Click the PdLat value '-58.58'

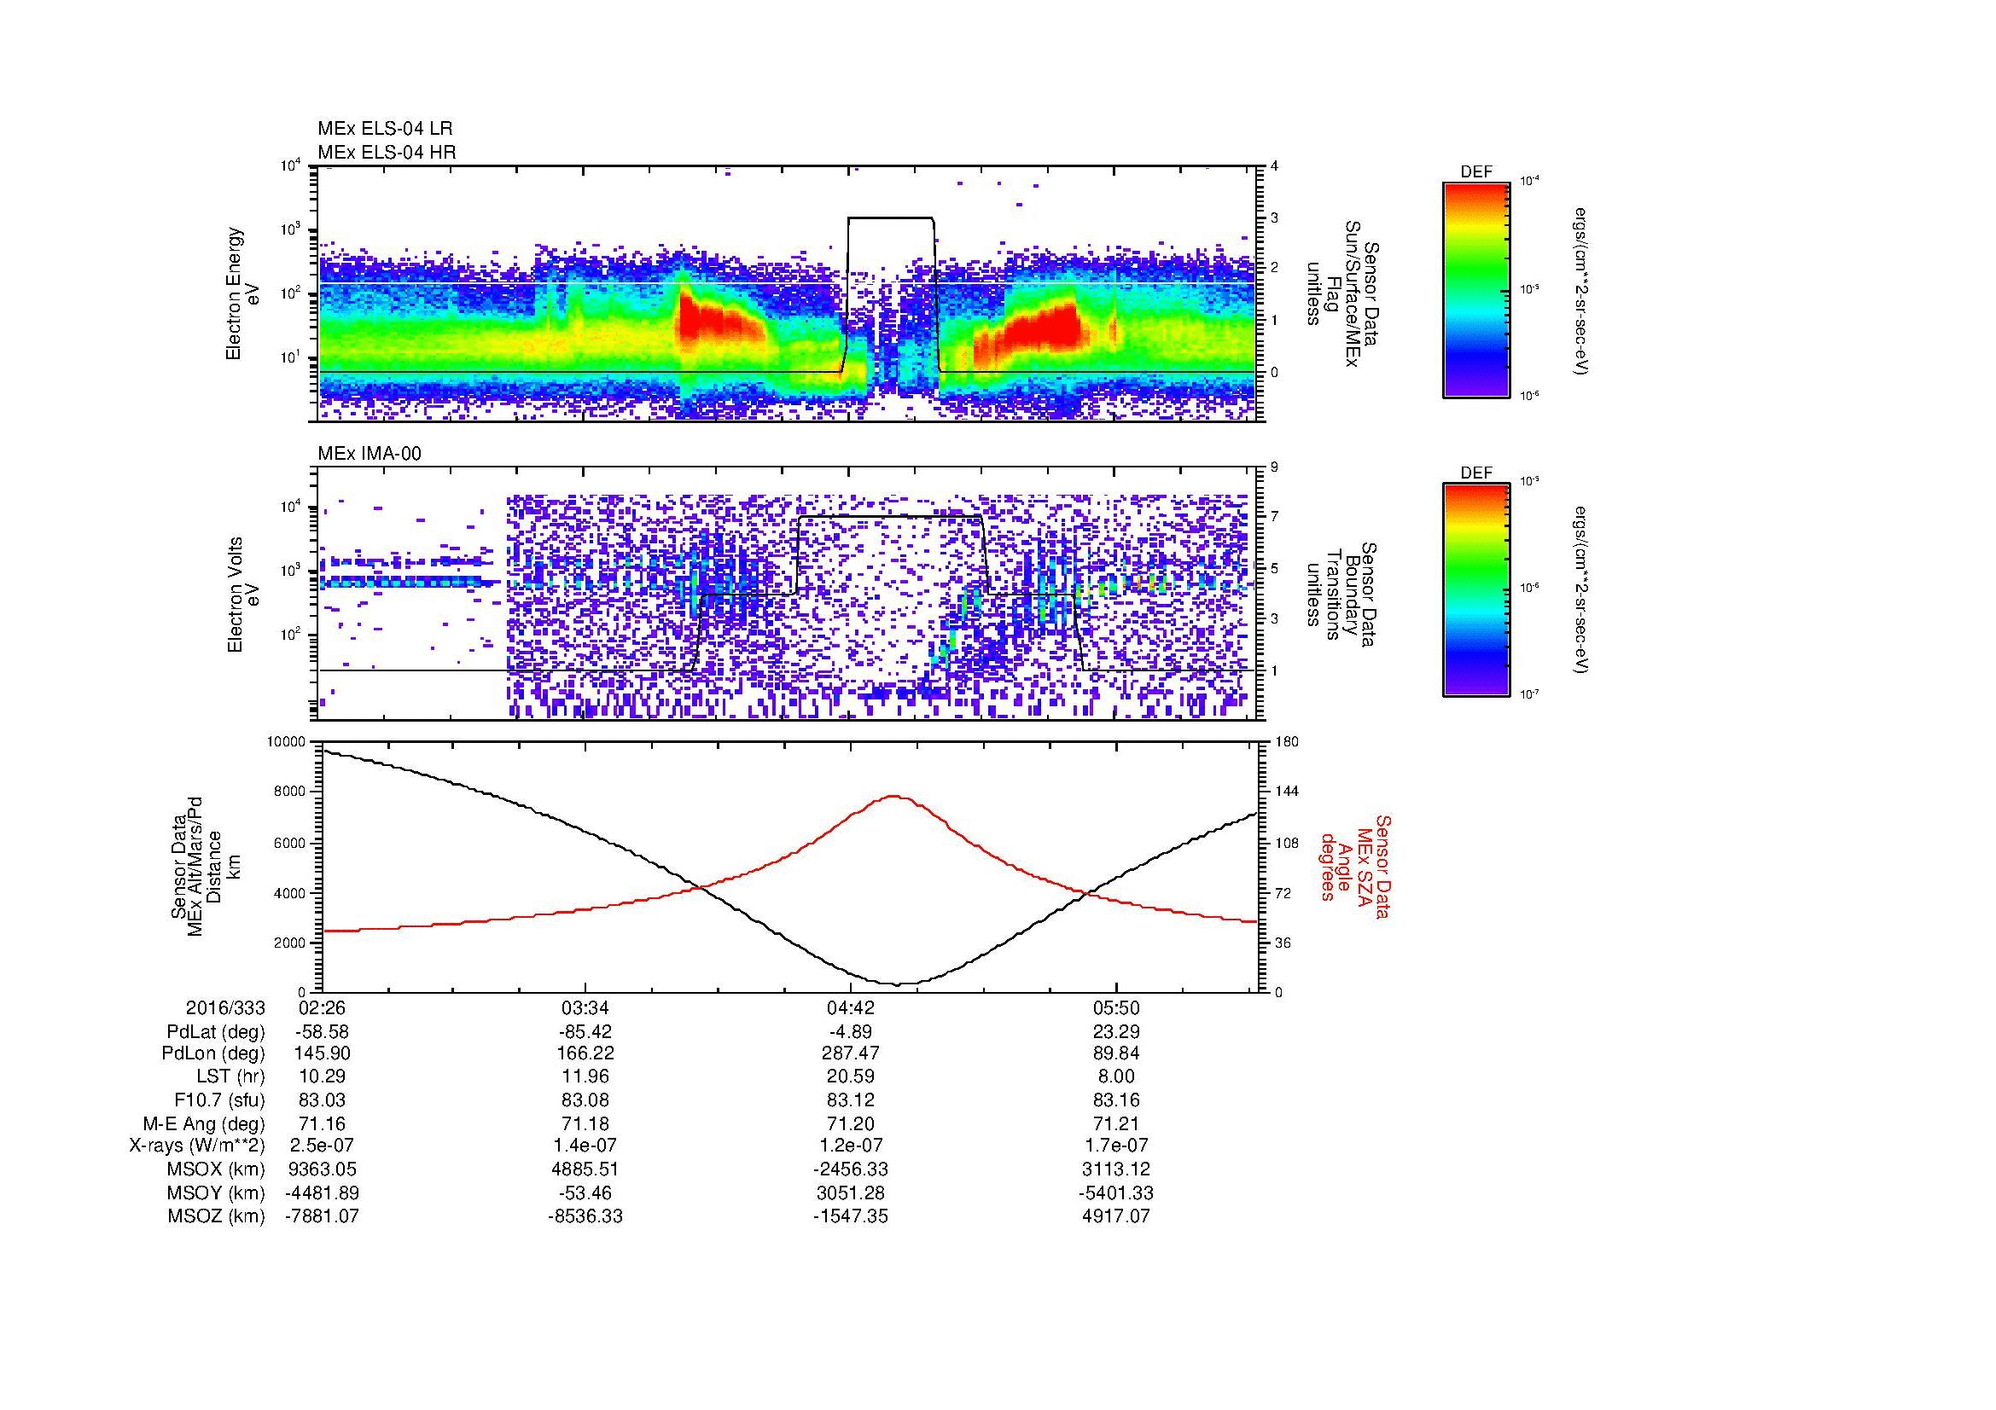[x=322, y=1032]
